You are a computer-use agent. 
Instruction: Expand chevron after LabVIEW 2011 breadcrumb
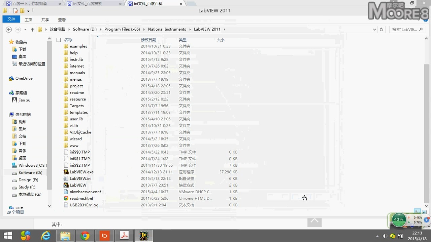[x=224, y=30]
